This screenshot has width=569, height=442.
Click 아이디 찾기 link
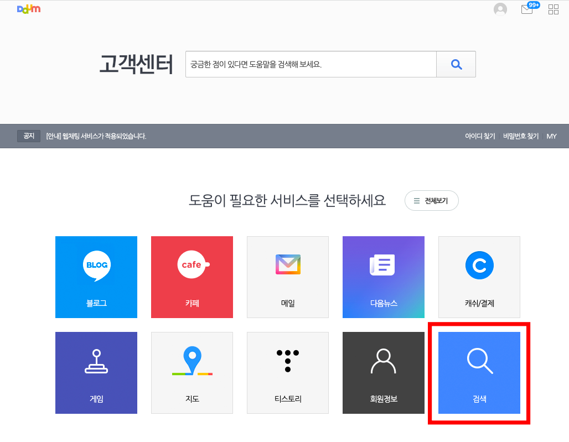pos(480,136)
